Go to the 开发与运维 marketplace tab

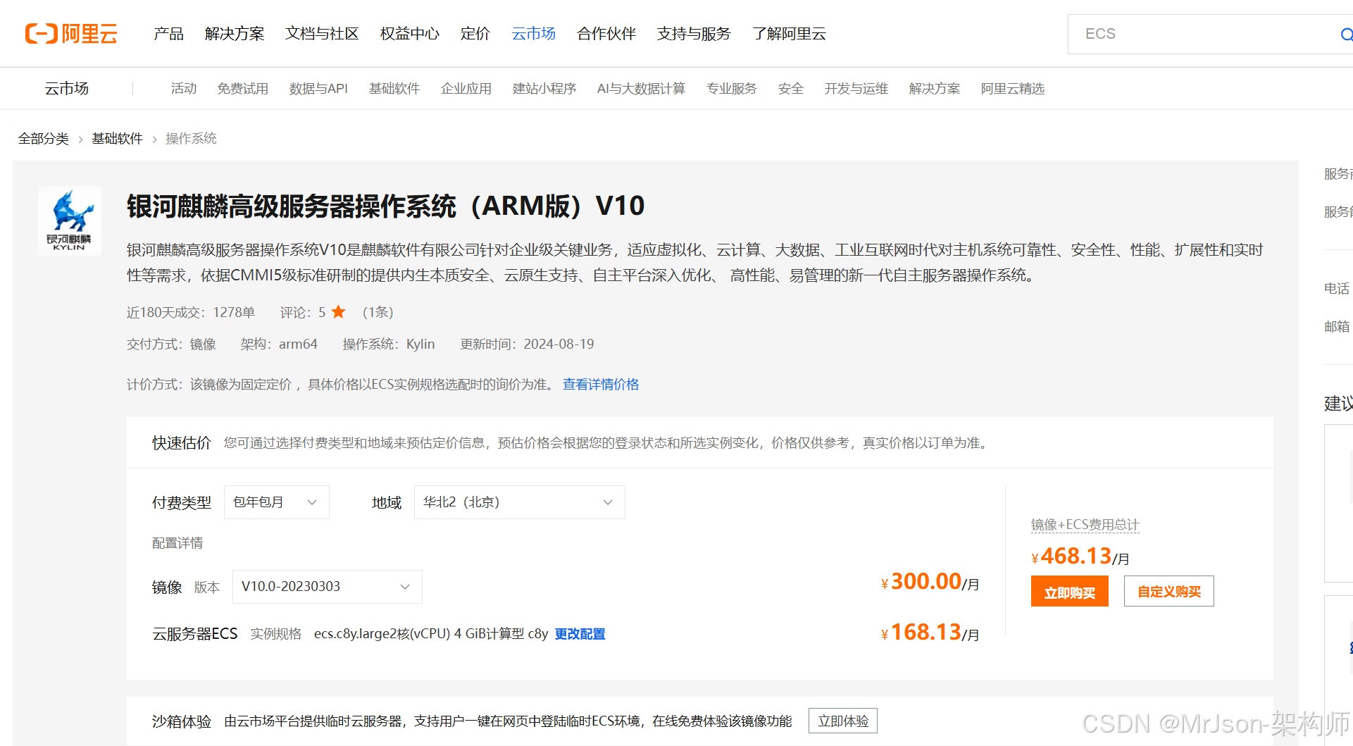click(x=856, y=89)
